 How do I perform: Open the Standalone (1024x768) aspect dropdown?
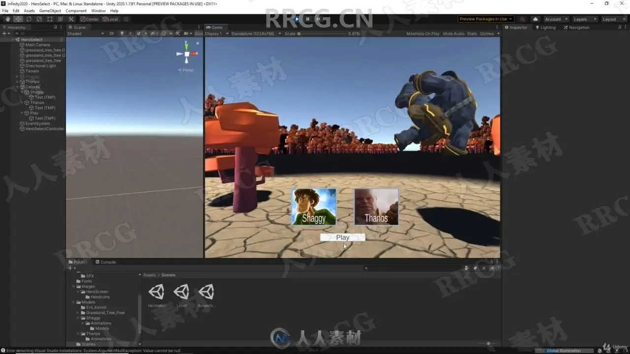(256, 33)
